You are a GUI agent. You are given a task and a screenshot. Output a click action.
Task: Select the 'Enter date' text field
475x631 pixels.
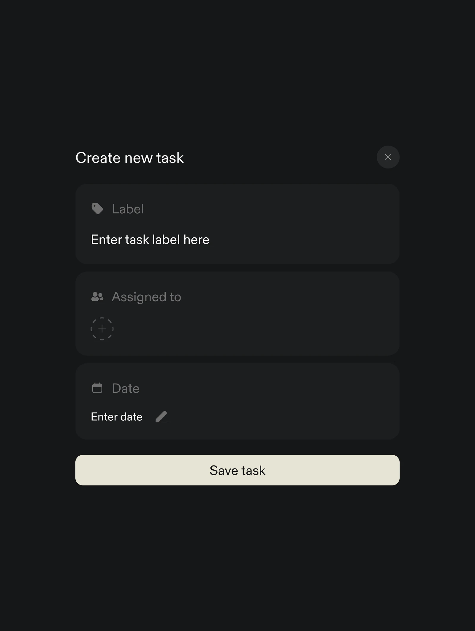coord(117,417)
